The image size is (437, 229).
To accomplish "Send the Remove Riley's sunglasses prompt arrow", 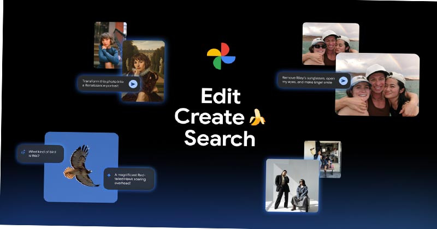I will 344,81.
